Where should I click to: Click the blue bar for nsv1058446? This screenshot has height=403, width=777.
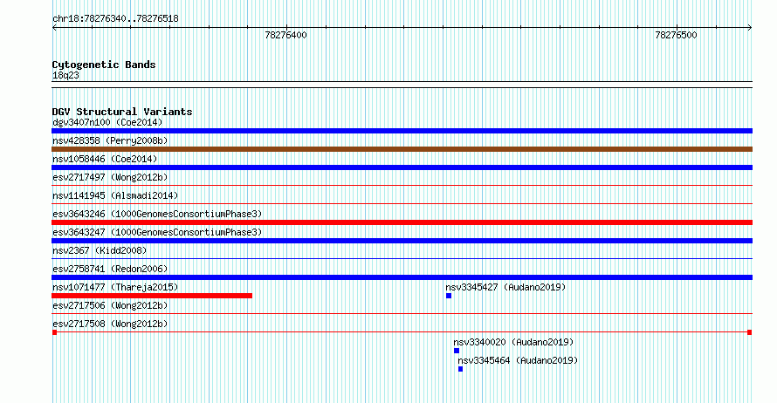coord(402,167)
